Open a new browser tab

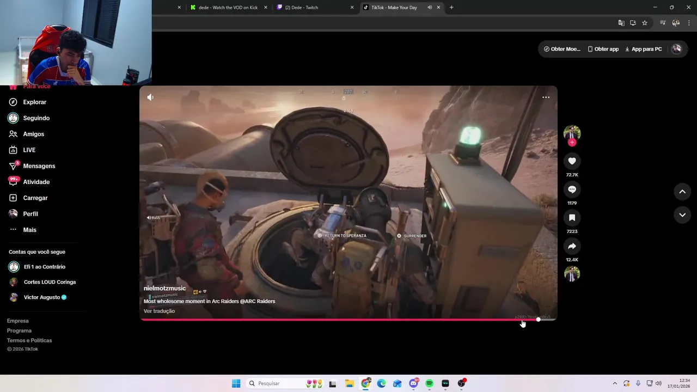451,8
